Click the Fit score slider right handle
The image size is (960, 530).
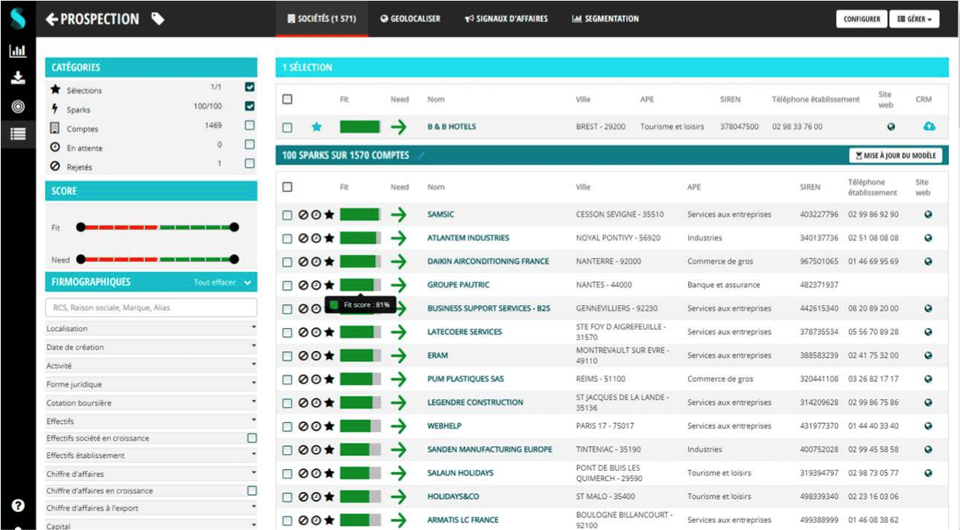coord(234,227)
